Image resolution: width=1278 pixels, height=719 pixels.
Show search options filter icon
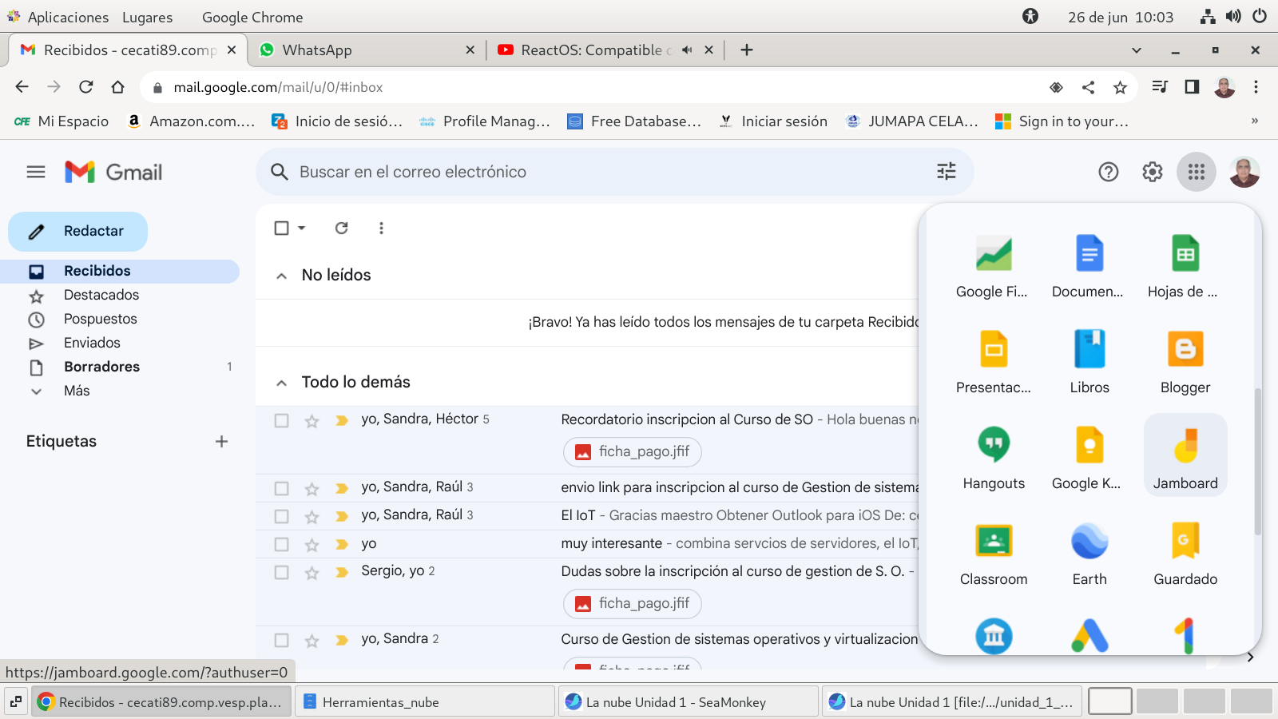[x=947, y=172]
